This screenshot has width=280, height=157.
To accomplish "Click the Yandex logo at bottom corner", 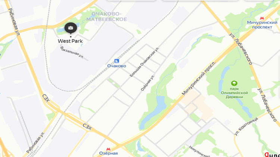I will 272,155.
